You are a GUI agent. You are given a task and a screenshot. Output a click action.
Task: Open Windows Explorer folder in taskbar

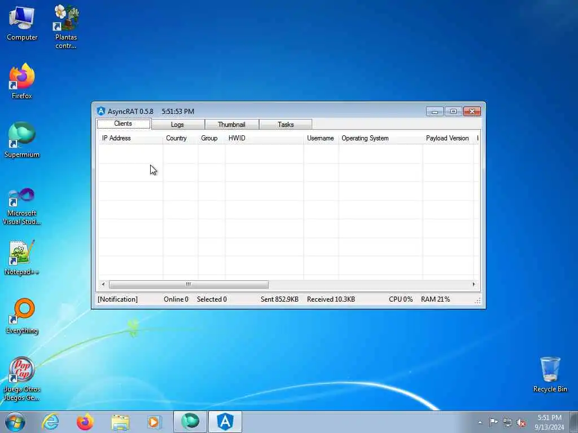120,422
